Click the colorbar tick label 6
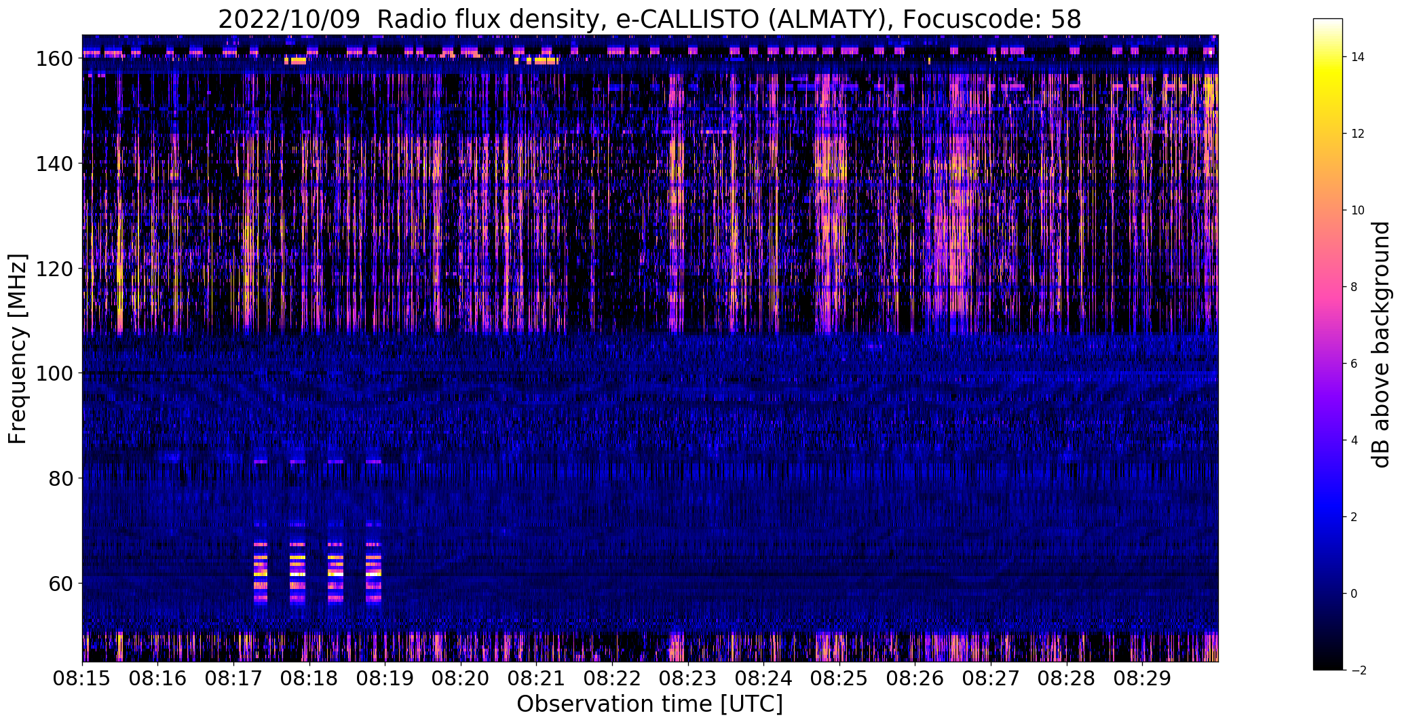Screen dimensions: 1402x724 (1354, 364)
